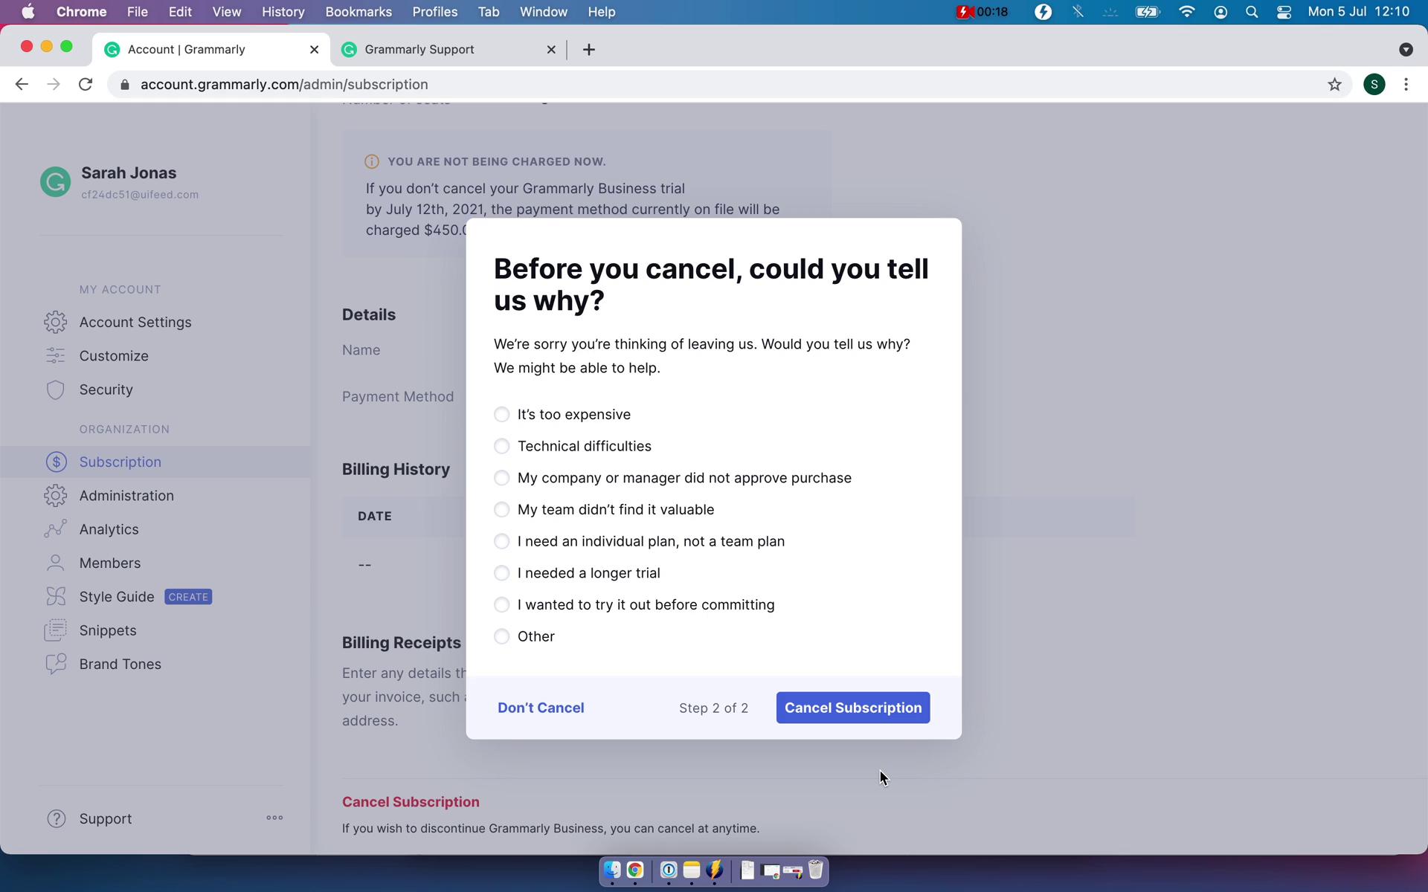1428x892 pixels.
Task: Click the Grammarly logo avatar beside Sarah Jonas
Action: 56,182
